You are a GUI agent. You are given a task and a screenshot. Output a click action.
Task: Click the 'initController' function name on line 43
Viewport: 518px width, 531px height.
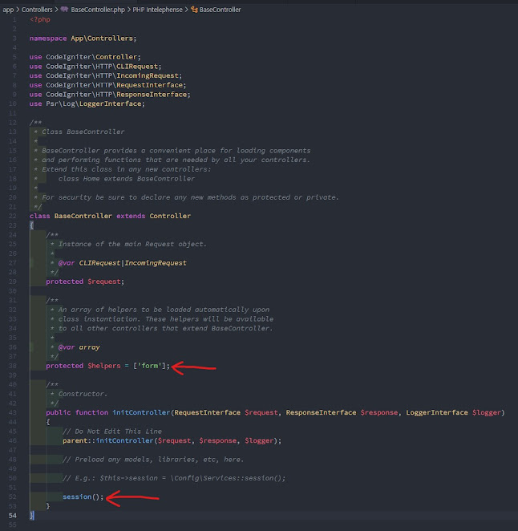click(141, 413)
